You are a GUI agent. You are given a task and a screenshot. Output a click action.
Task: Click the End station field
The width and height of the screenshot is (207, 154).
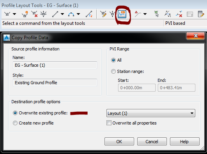177,88
